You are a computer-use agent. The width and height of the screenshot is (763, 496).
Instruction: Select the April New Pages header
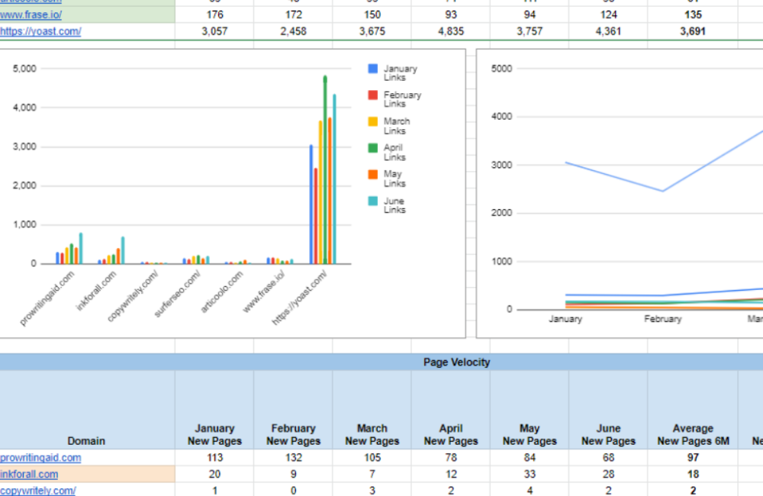point(451,410)
